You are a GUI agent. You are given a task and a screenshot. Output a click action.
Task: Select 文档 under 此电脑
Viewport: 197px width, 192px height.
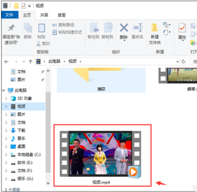(x=21, y=122)
